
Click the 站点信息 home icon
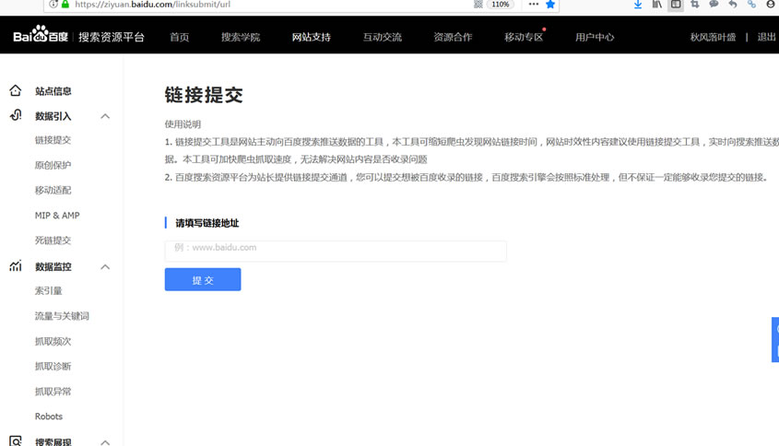tap(16, 91)
